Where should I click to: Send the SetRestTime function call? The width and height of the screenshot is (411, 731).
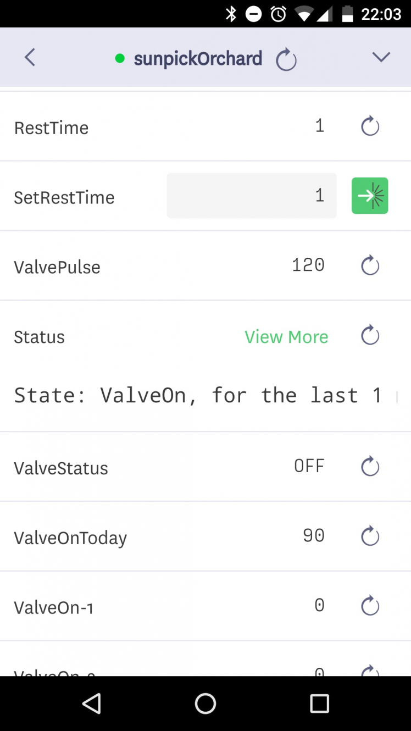pos(370,196)
